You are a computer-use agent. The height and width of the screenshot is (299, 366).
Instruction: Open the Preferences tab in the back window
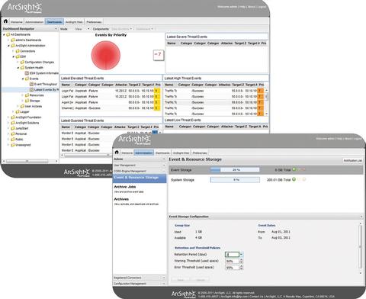[94, 22]
